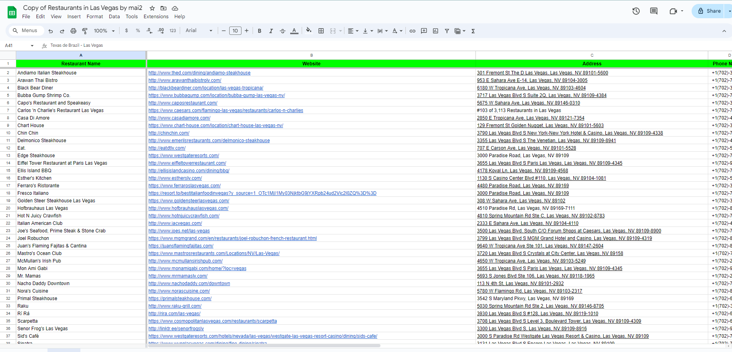Toggle bold formatting

click(x=260, y=31)
